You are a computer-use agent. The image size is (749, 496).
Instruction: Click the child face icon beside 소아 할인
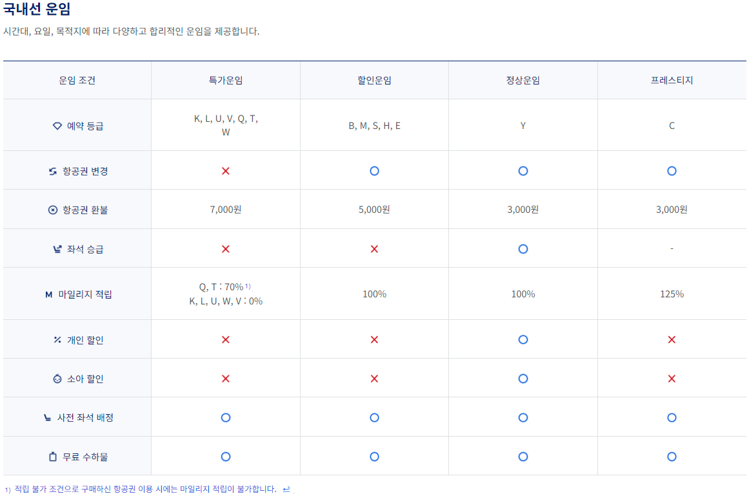point(56,379)
